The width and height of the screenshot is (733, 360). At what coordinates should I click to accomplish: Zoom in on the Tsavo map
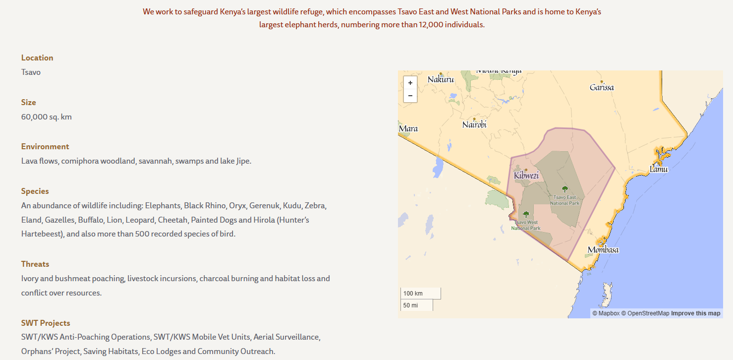(x=410, y=83)
